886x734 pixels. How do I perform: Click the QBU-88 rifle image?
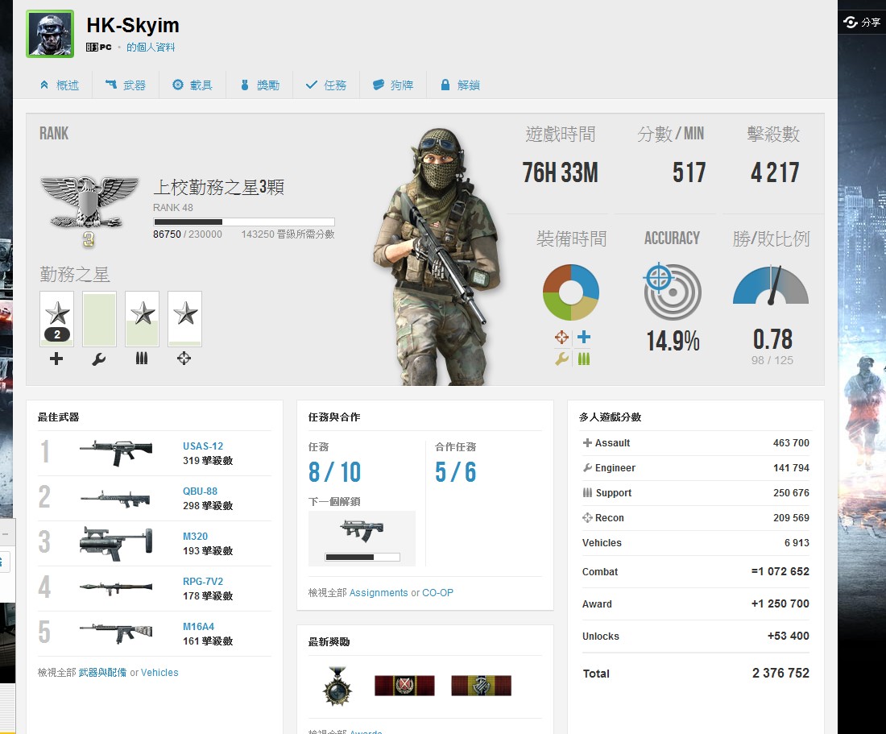pyautogui.click(x=116, y=499)
